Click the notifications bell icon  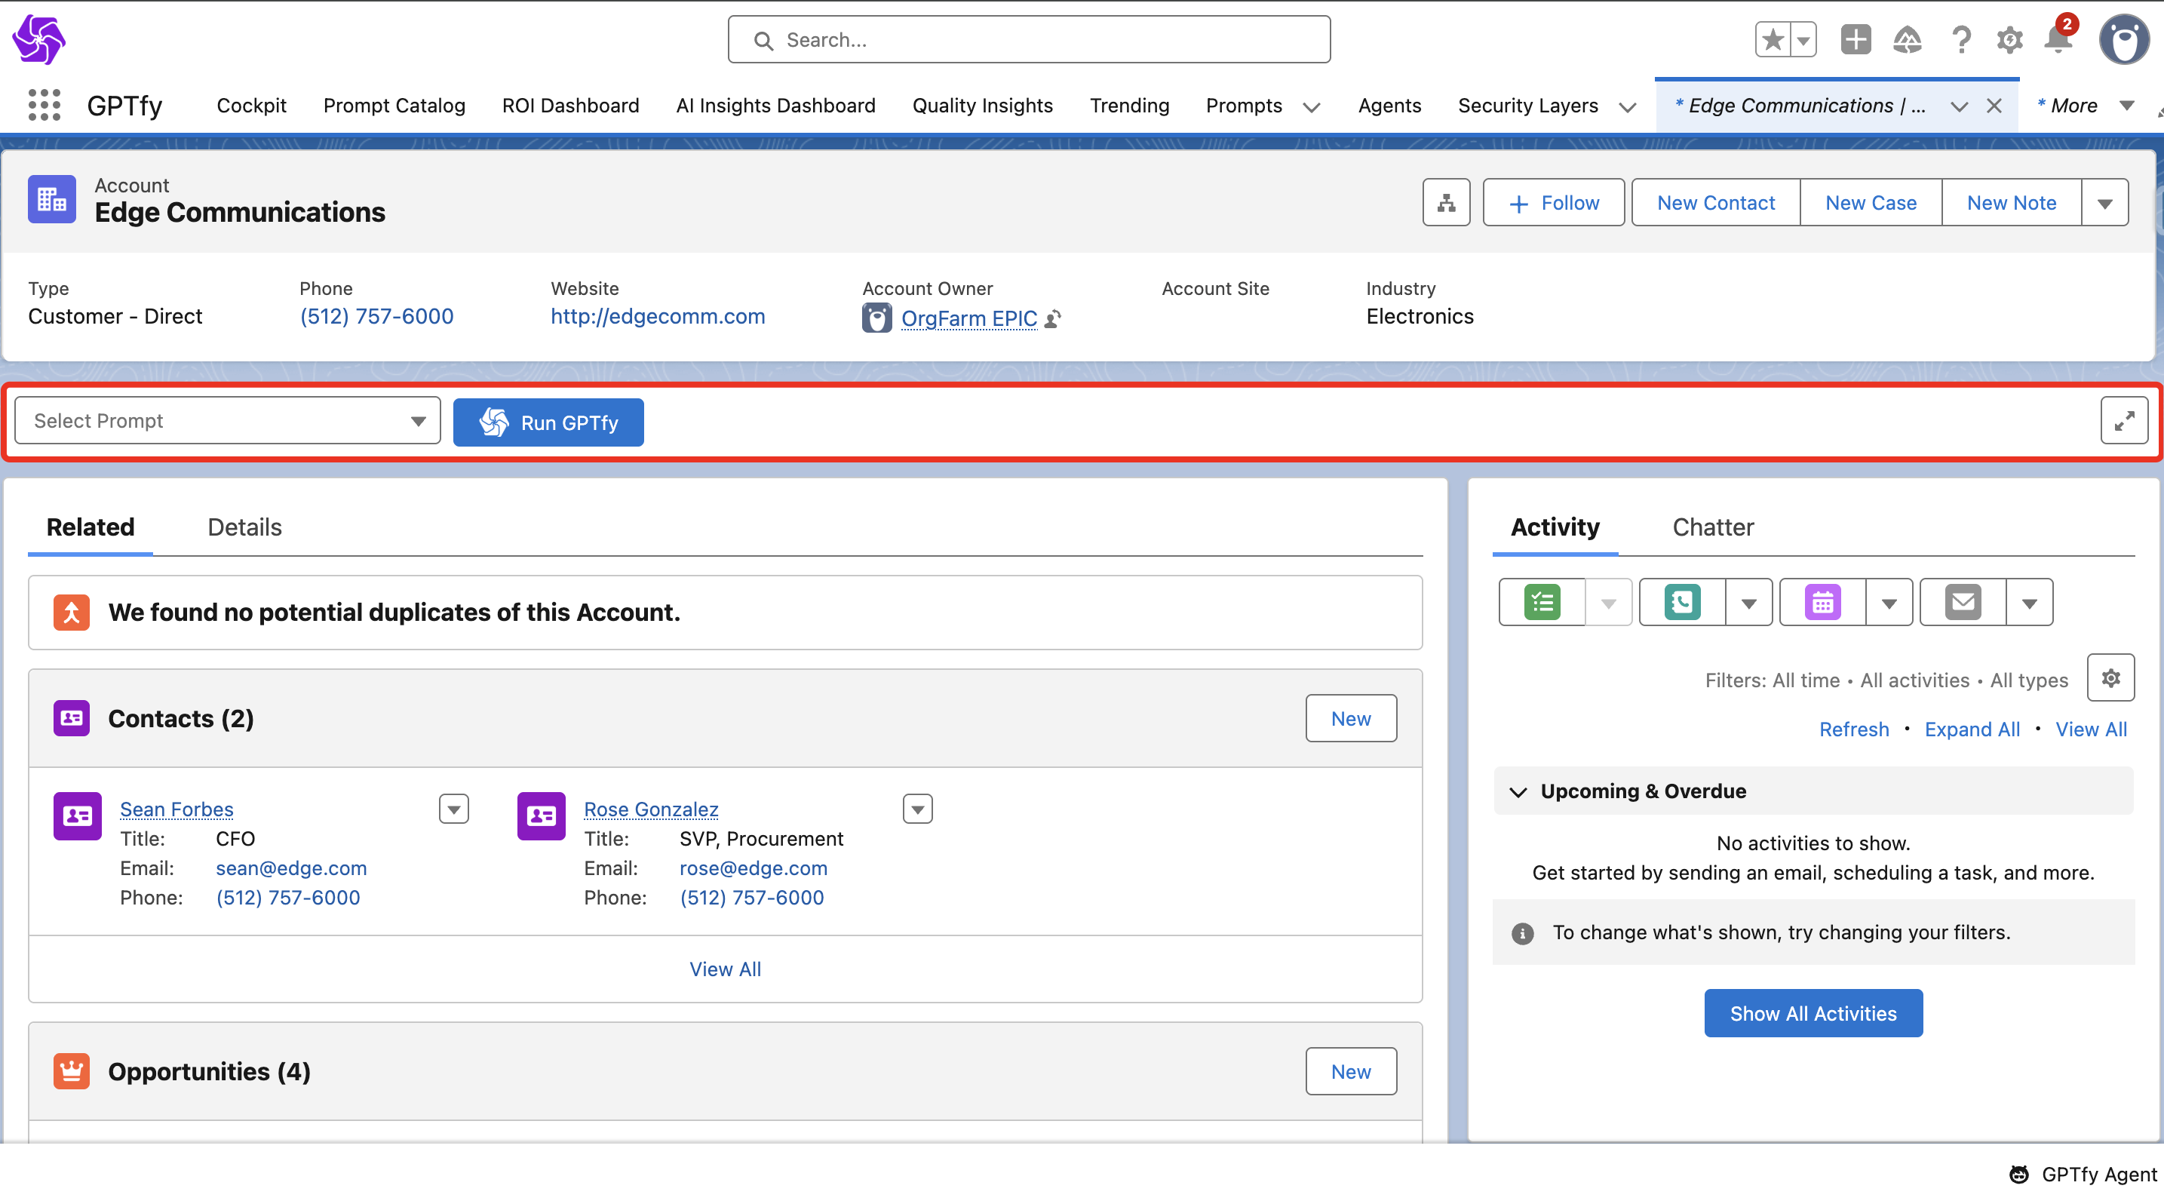(2058, 39)
